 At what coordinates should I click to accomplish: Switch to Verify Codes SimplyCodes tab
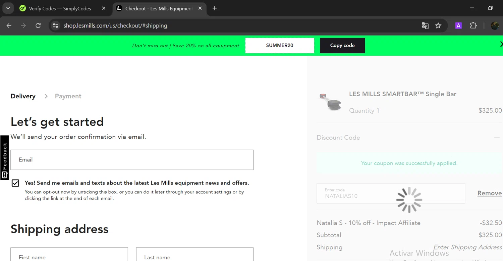pyautogui.click(x=60, y=8)
